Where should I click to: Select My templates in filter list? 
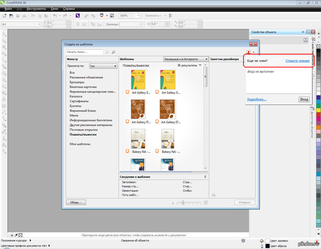pyautogui.click(x=80, y=144)
